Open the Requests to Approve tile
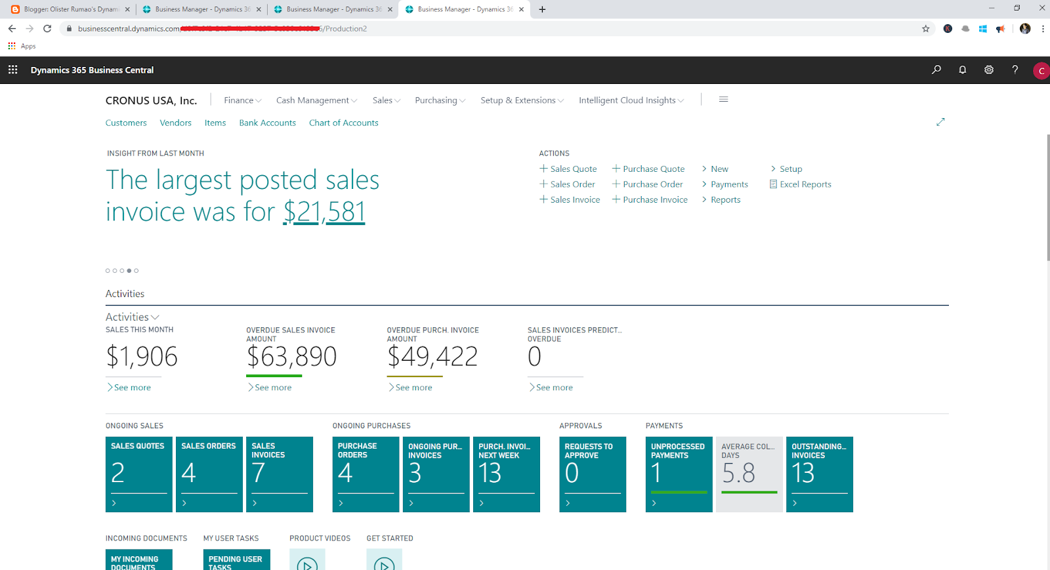 pos(593,474)
